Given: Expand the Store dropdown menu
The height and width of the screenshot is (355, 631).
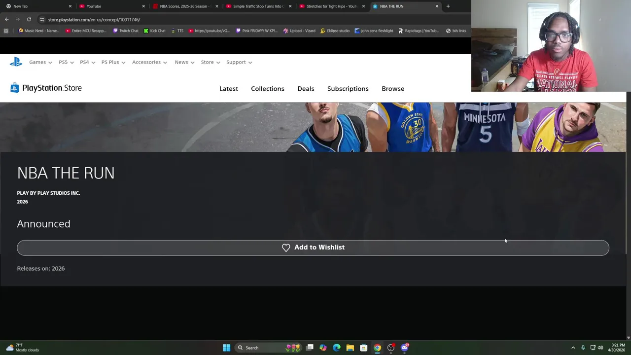Looking at the screenshot, I should pos(210,62).
